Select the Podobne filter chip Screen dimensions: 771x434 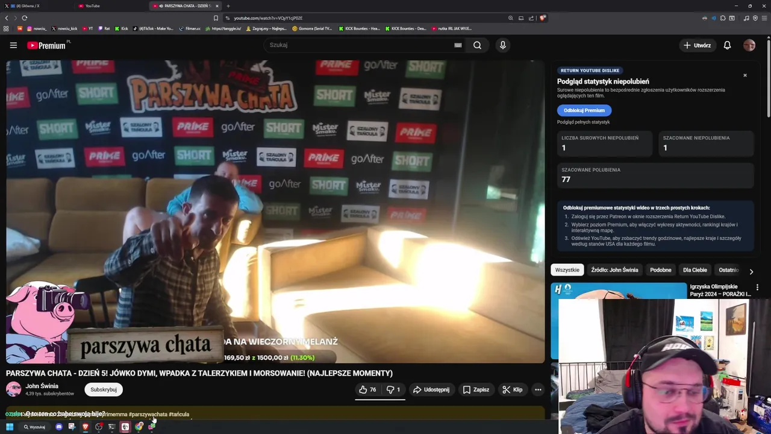pyautogui.click(x=661, y=270)
